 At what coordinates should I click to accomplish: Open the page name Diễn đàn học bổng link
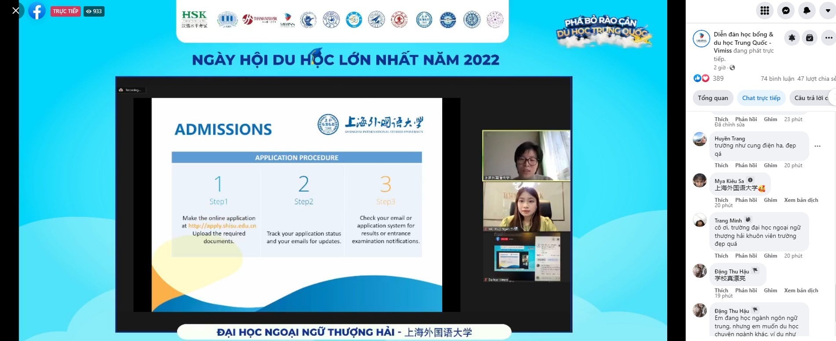(x=743, y=43)
